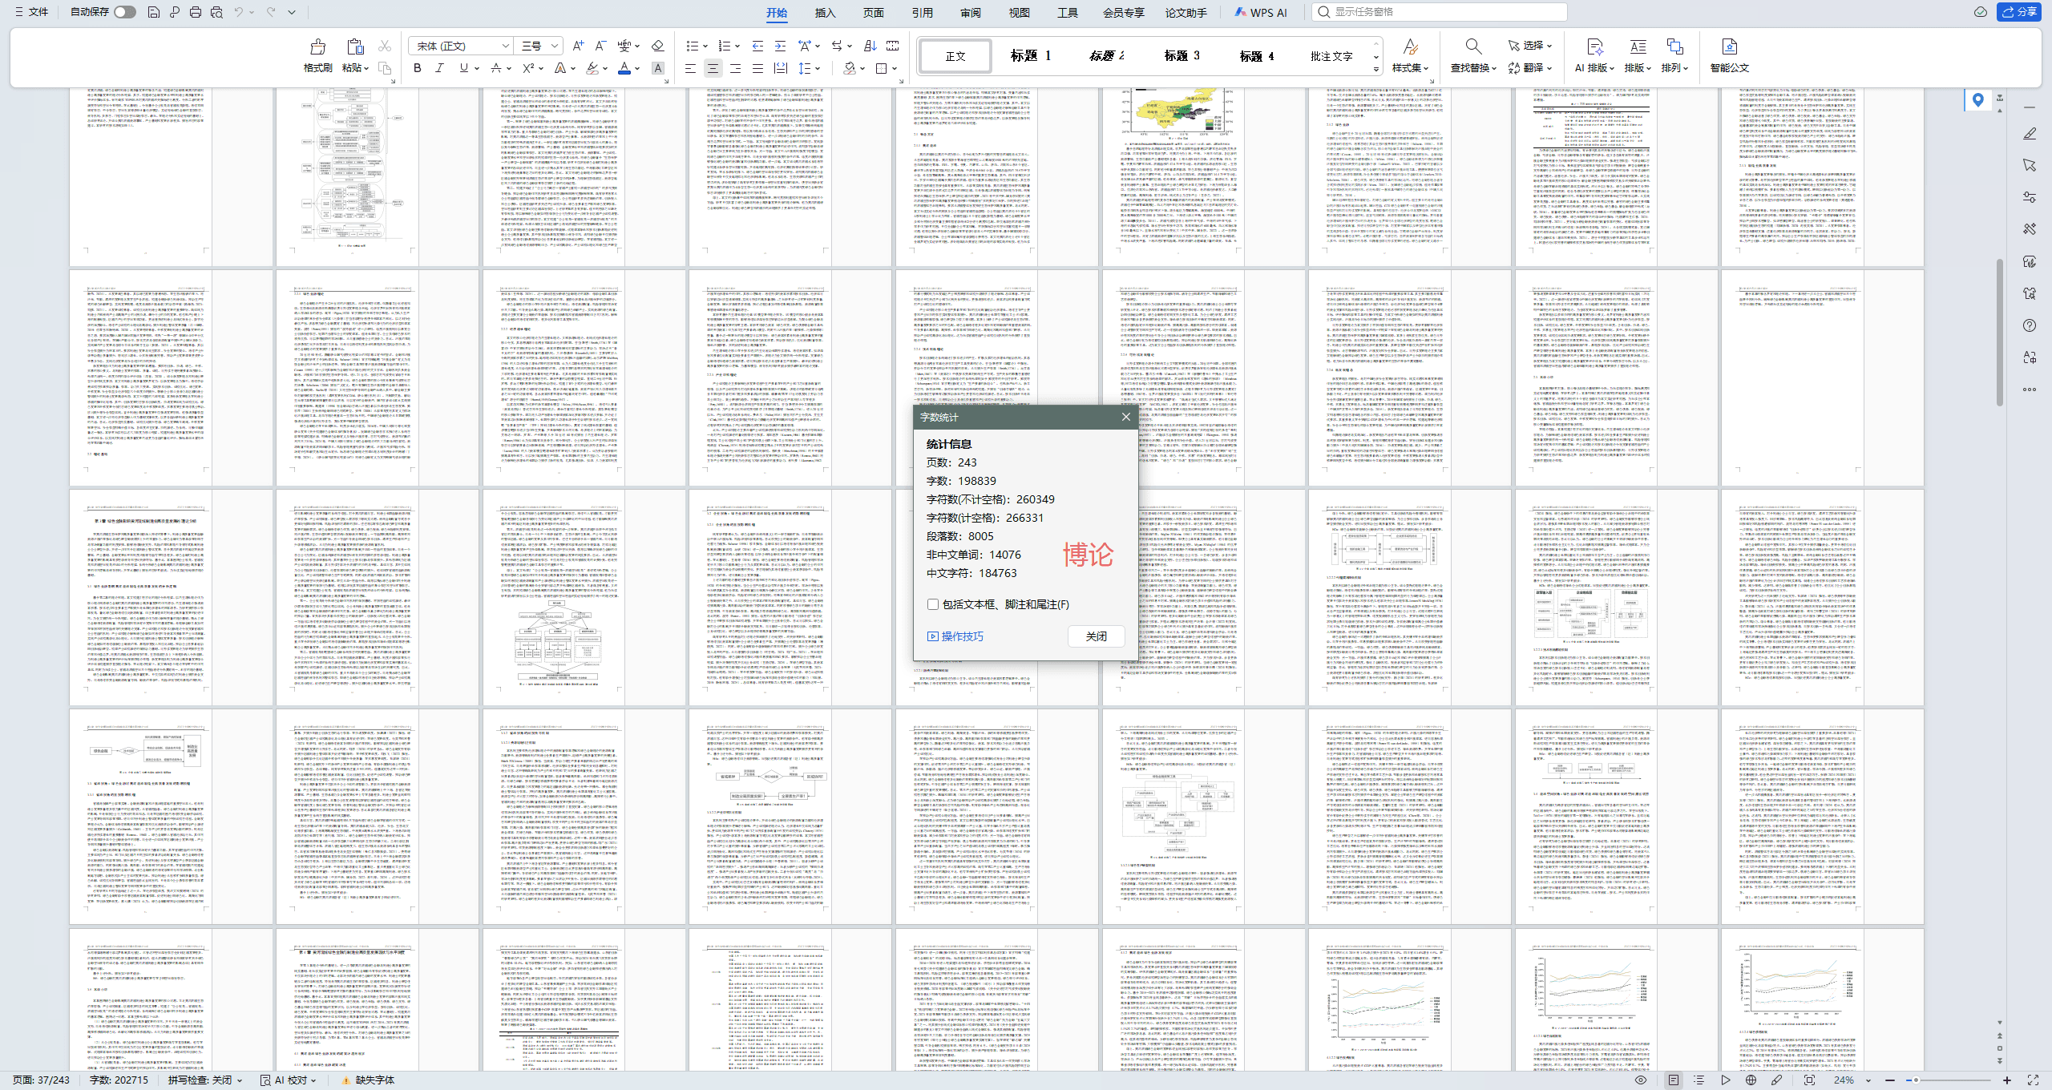Toggle eye protection mode icon in status bar
2052x1090 pixels.
tap(1641, 1080)
